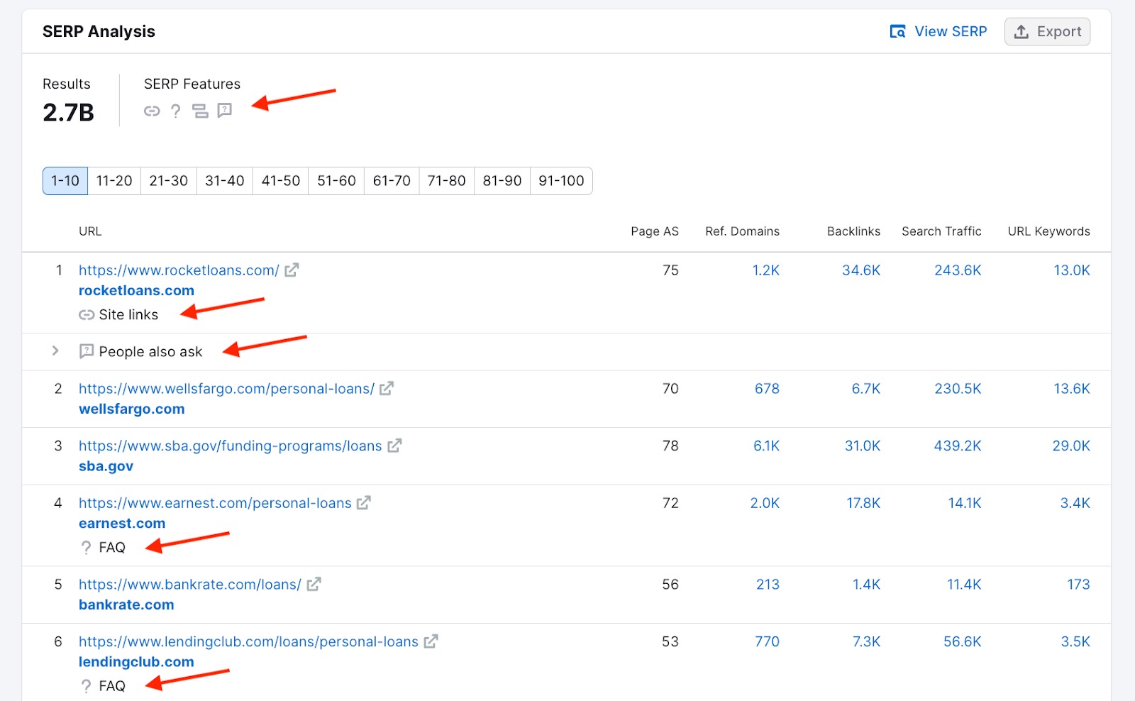
Task: Click lendingclub Search Traffic value 56.6K
Action: [x=963, y=641]
